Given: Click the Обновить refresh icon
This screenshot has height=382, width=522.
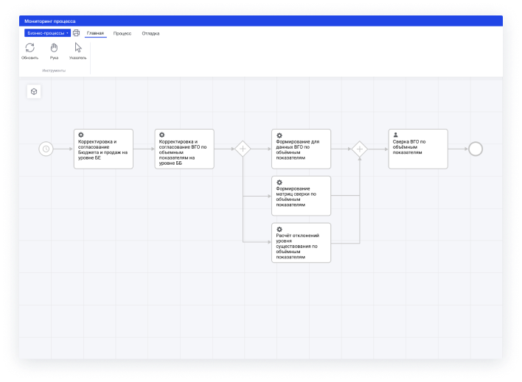Looking at the screenshot, I should click(30, 48).
